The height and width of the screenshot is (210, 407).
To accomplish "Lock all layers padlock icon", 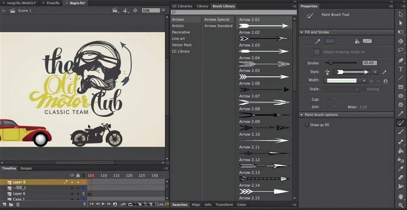I will pyautogui.click(x=78, y=175).
